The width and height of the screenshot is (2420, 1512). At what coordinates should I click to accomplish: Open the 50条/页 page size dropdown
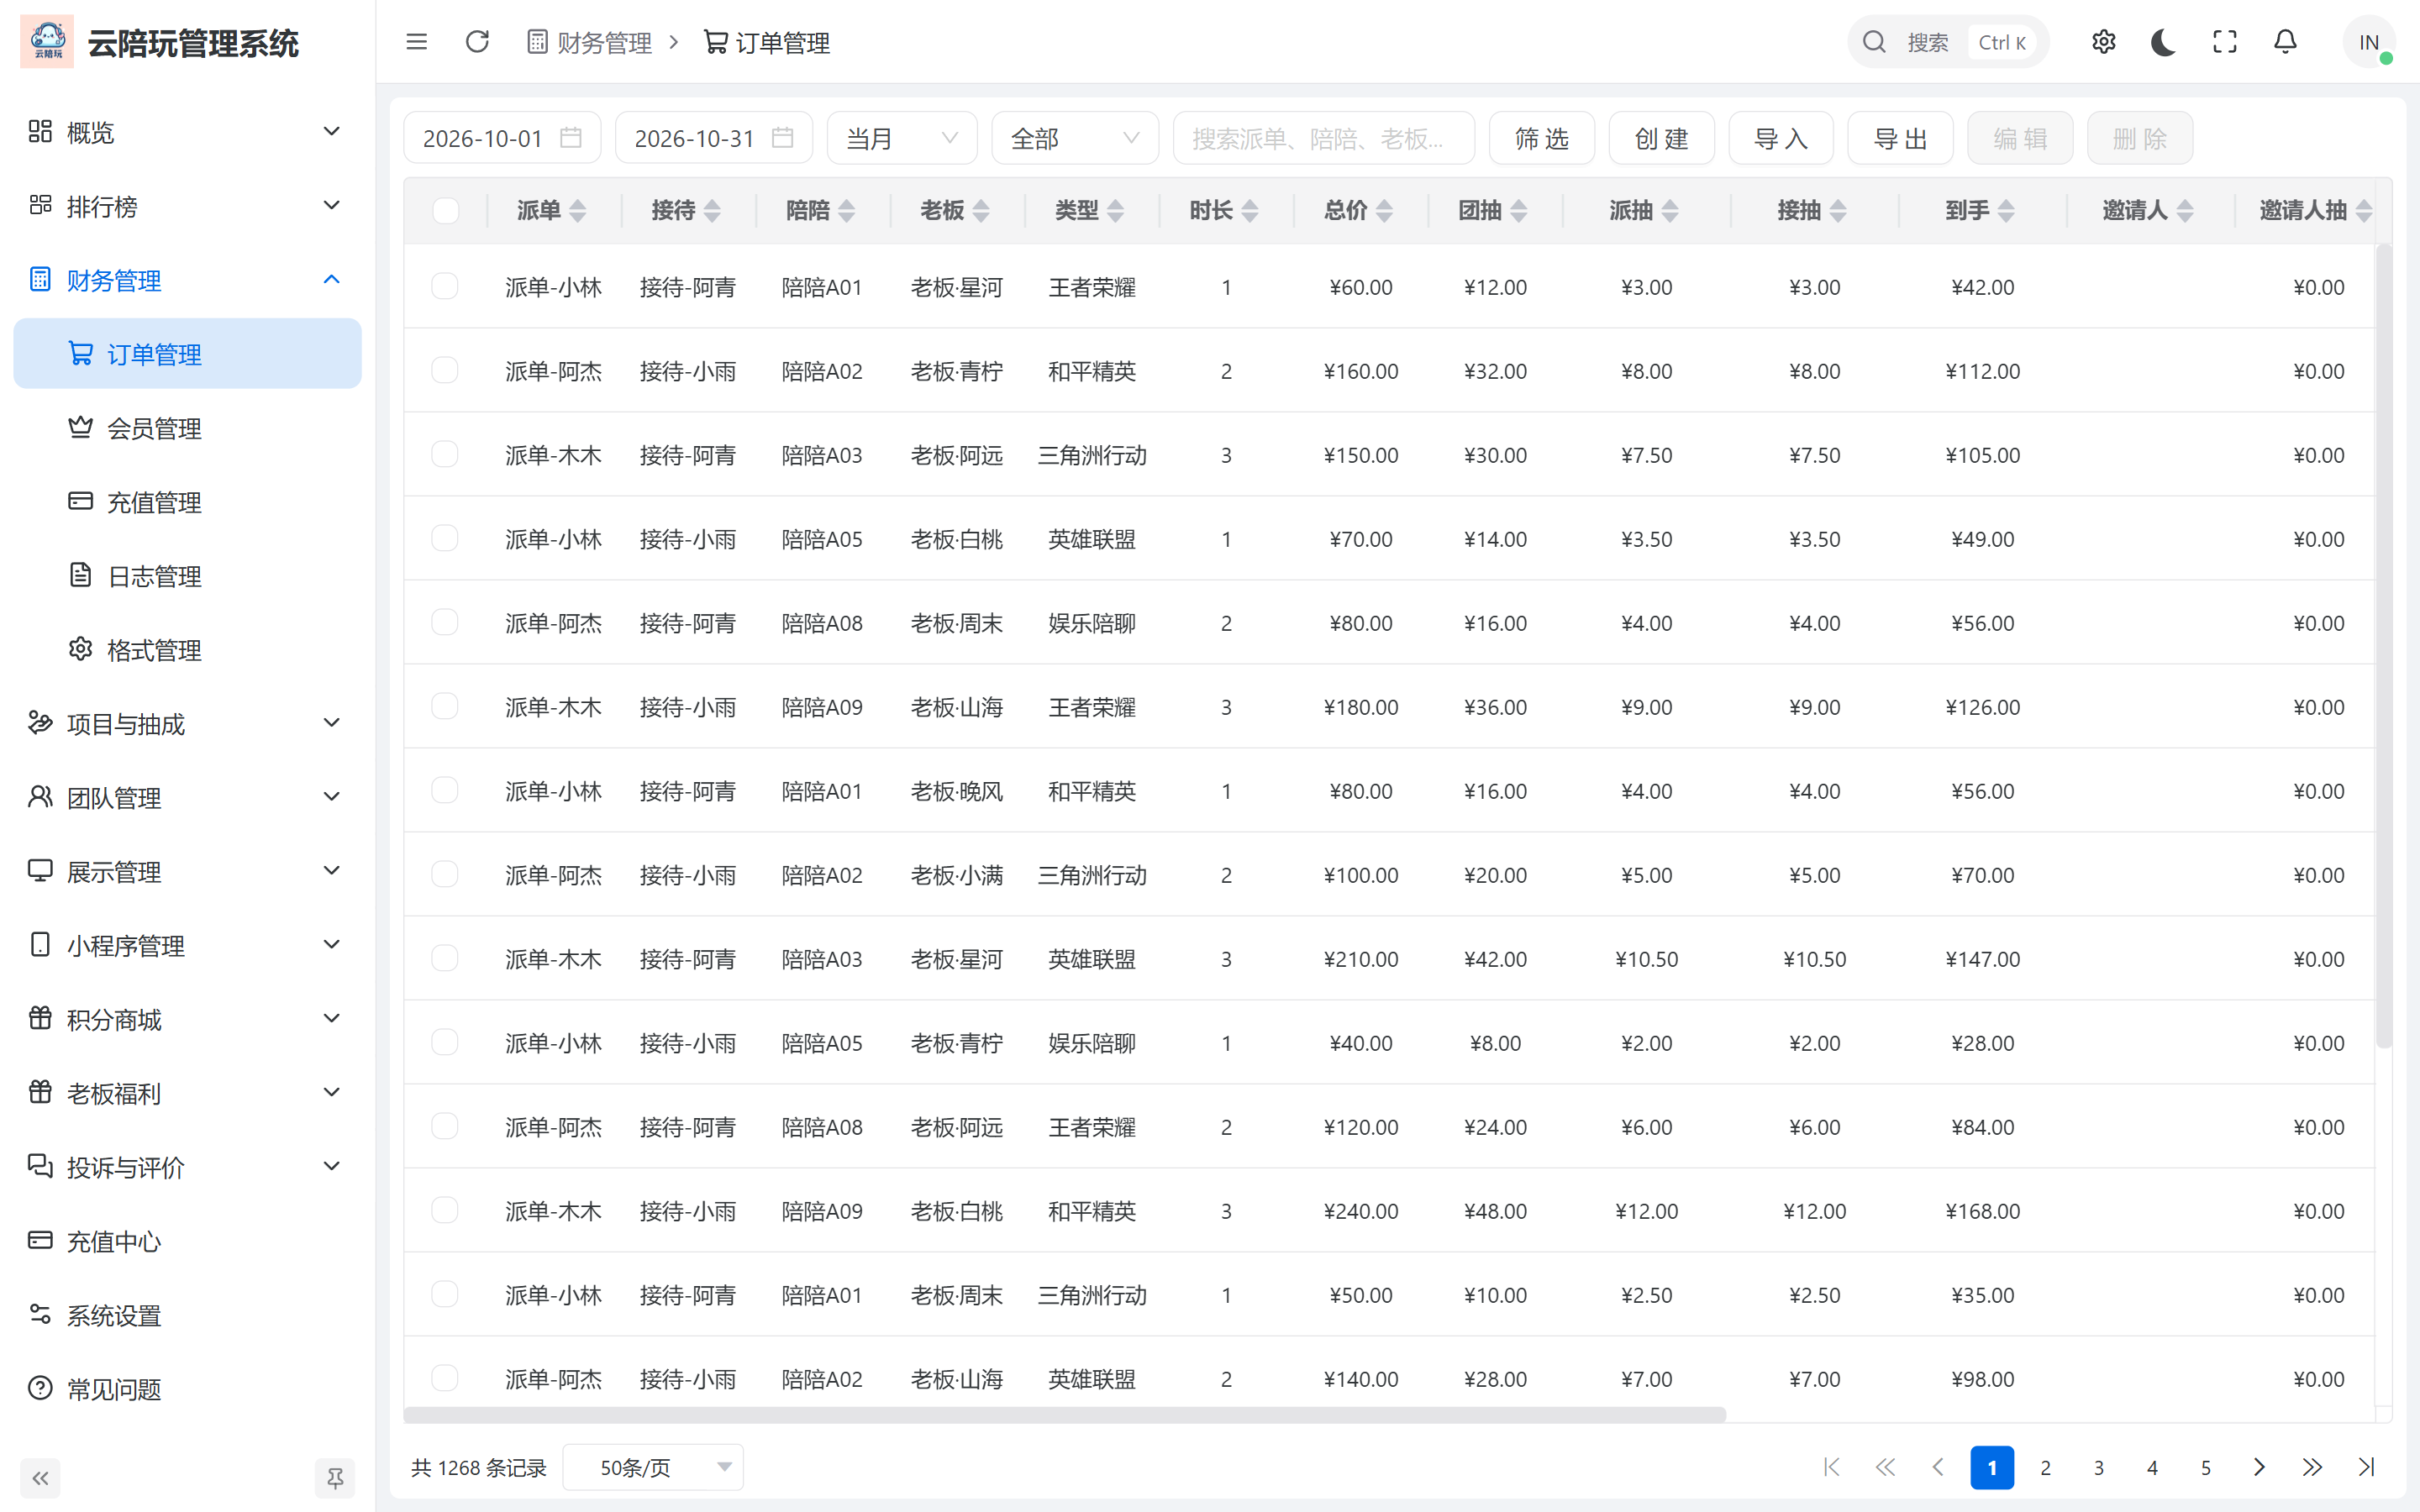(x=653, y=1467)
